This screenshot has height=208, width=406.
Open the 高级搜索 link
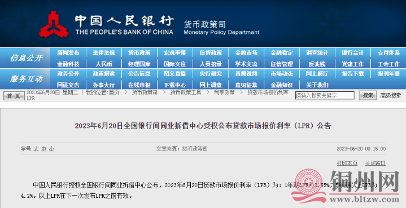[390, 95]
